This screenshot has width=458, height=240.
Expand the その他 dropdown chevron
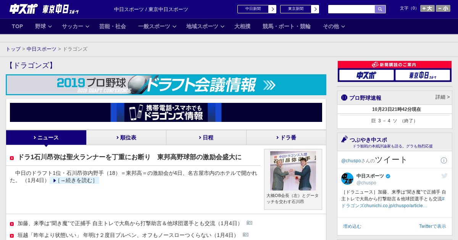[x=343, y=26]
